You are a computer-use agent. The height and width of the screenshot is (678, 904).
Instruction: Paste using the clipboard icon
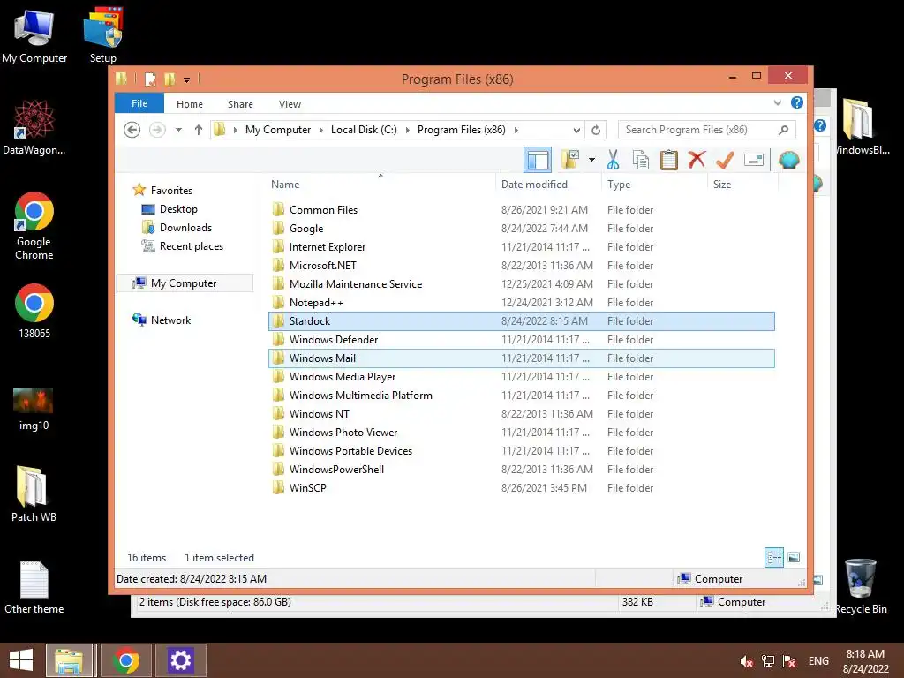[x=669, y=160]
